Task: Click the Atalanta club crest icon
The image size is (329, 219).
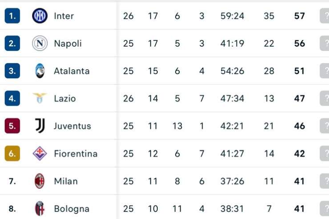Action: [x=40, y=71]
